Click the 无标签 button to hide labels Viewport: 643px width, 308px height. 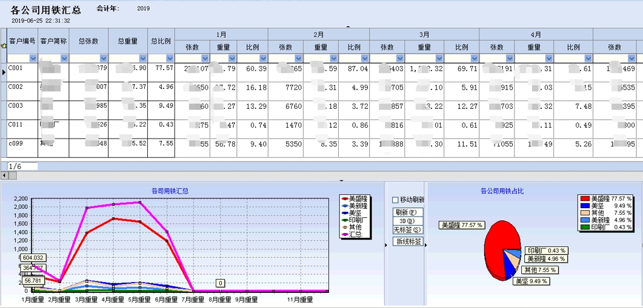[x=408, y=229]
